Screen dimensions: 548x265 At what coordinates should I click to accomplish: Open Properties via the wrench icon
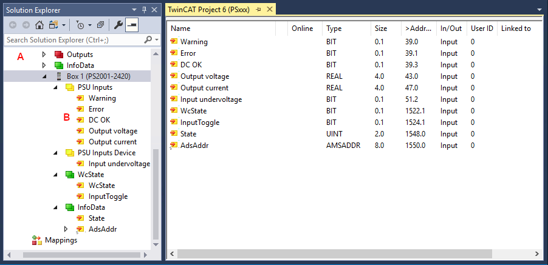[x=118, y=25]
